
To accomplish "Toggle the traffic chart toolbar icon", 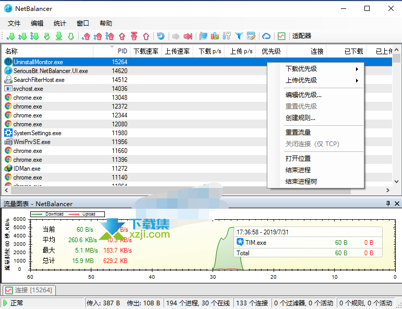I will click(x=281, y=36).
